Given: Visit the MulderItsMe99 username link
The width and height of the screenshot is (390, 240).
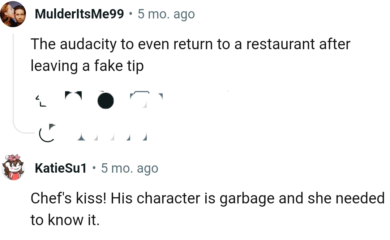Looking at the screenshot, I should pyautogui.click(x=80, y=14).
